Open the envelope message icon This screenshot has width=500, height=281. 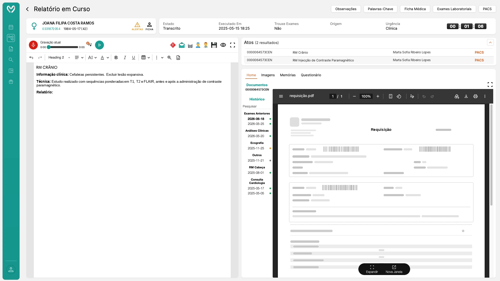(182, 45)
